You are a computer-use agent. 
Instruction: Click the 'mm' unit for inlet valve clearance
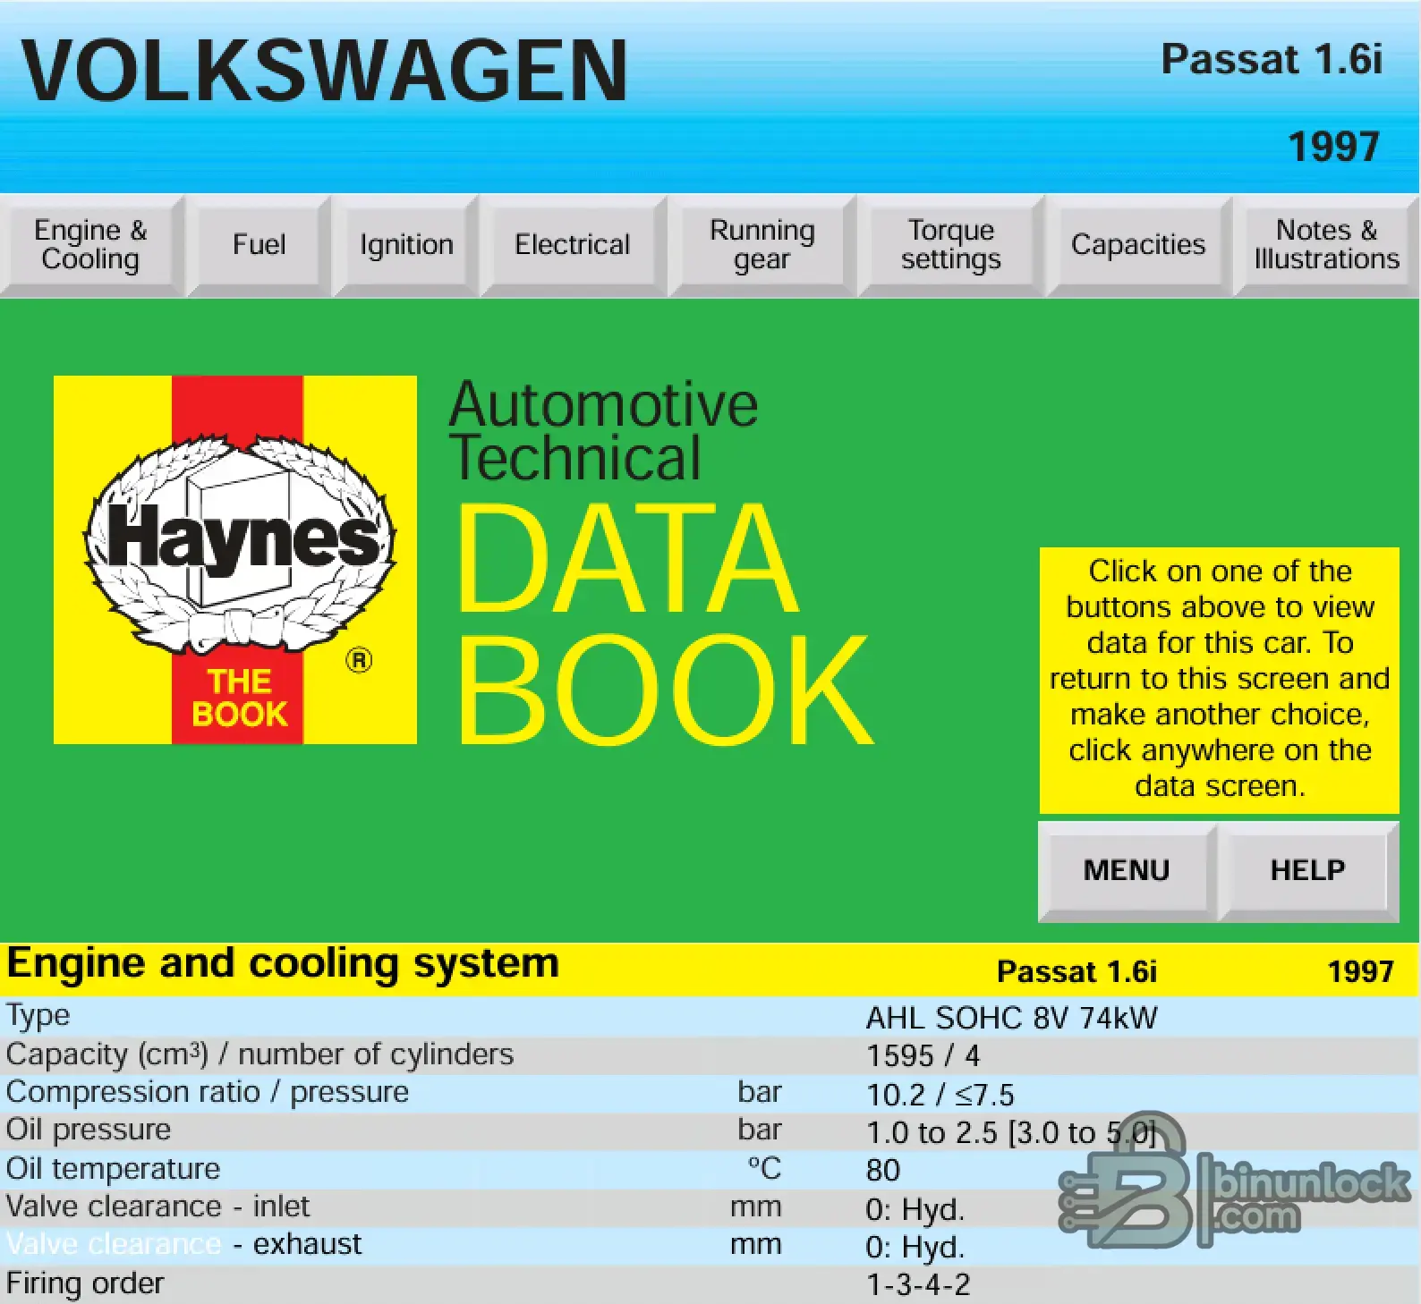point(756,1207)
